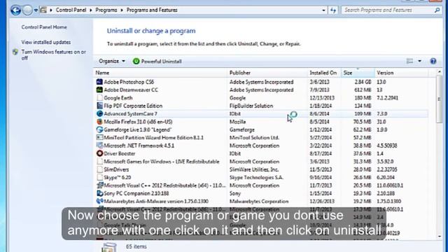Click the list scrollbar up arrow

(x=440, y=71)
